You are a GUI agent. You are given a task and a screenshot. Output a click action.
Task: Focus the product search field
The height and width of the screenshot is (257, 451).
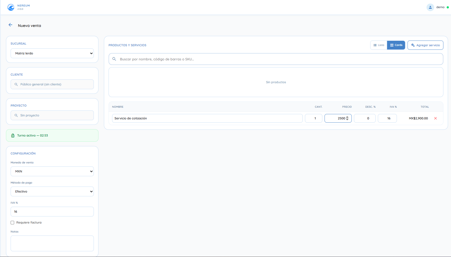point(276,59)
